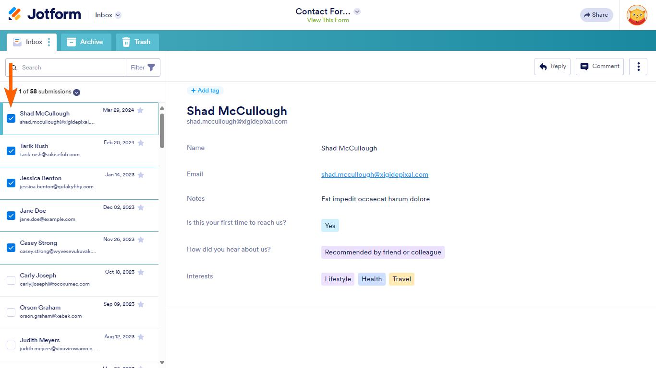656x368 pixels.
Task: Open the Orson Graham submission
Action: coord(79,312)
